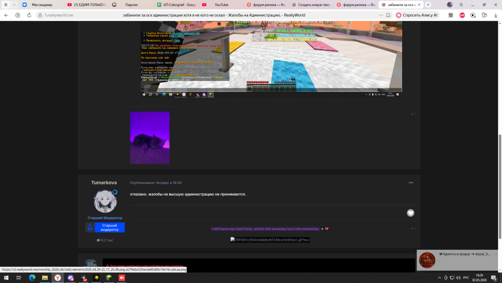Viewport: 502px width, 283px height.
Task: Switch to the КП Colorgrief Google Sheets tab
Action: (x=176, y=5)
